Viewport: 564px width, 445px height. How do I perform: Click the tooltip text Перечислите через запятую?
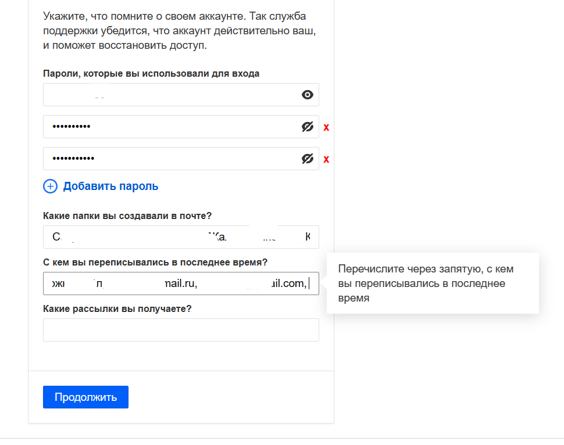point(426,283)
